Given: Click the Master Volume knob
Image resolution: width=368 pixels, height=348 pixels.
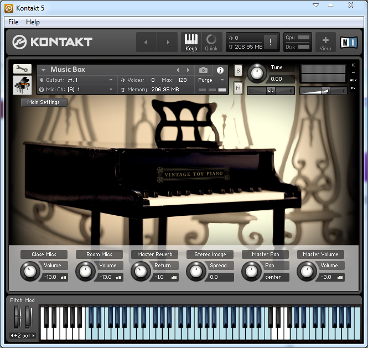Looking at the screenshot, I should tap(305, 271).
